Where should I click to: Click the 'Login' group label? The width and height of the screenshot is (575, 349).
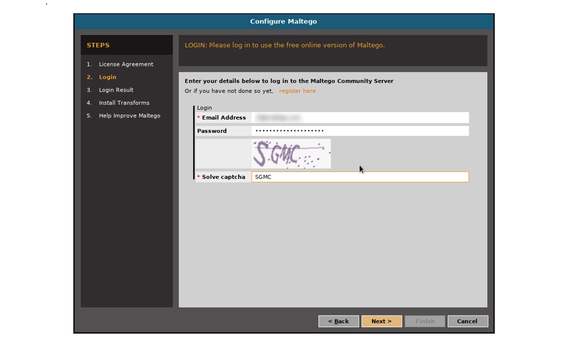(204, 108)
